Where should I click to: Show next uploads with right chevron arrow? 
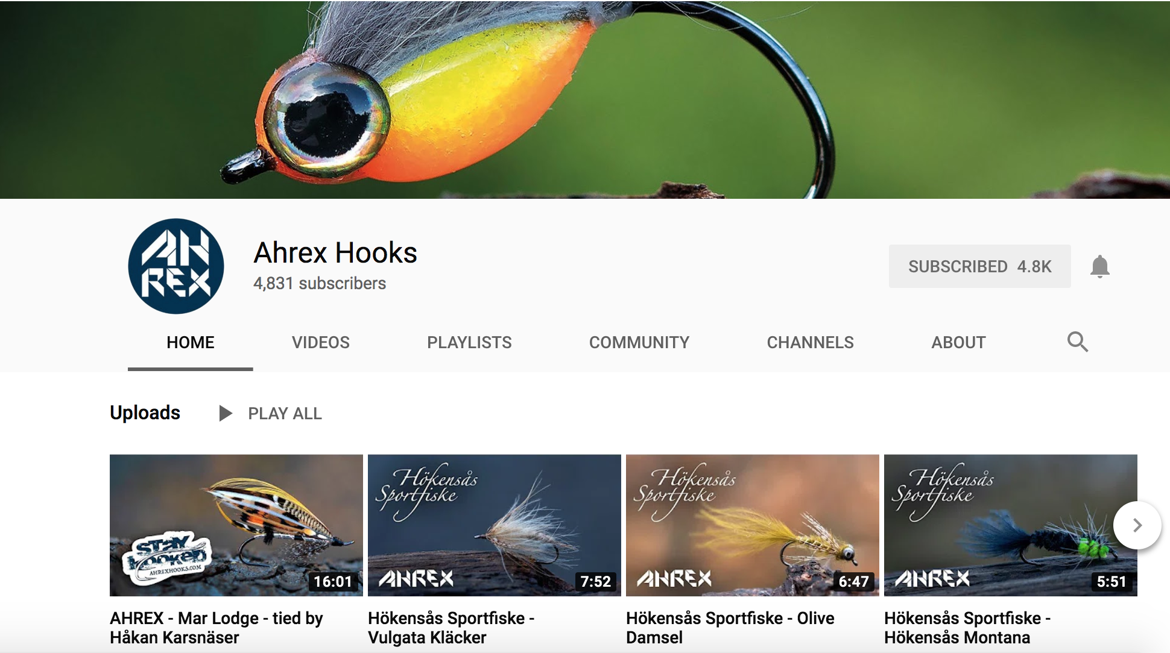pyautogui.click(x=1137, y=525)
